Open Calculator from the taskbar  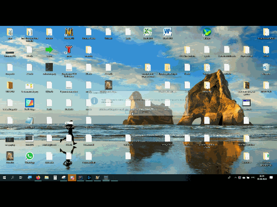point(55,178)
